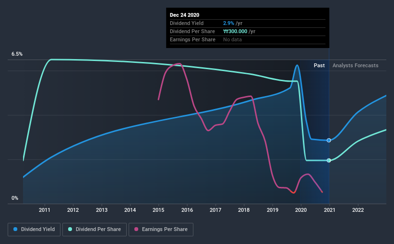
Task: Click the 2015 x-axis year label
Action: coord(158,210)
